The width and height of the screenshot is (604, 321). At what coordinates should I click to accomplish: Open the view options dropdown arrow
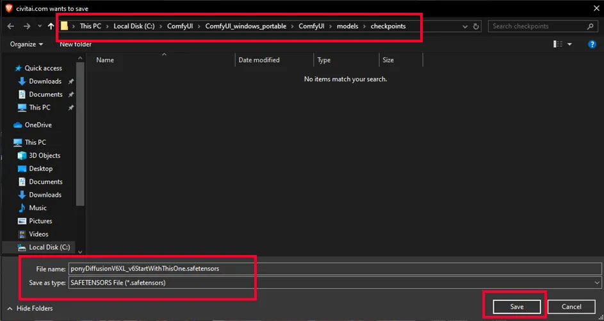click(569, 44)
